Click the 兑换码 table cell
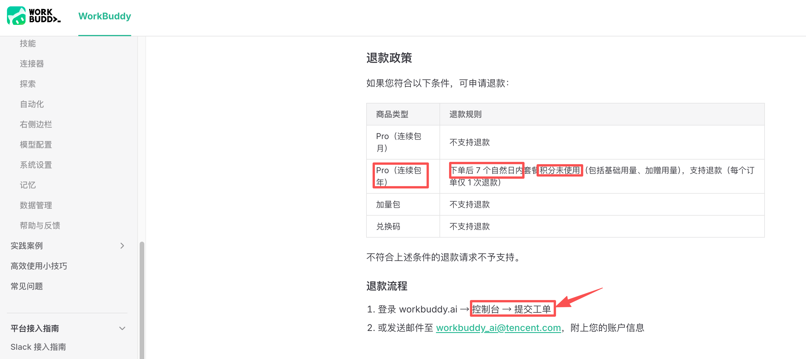Viewport: 806px width, 359px height. pos(403,226)
